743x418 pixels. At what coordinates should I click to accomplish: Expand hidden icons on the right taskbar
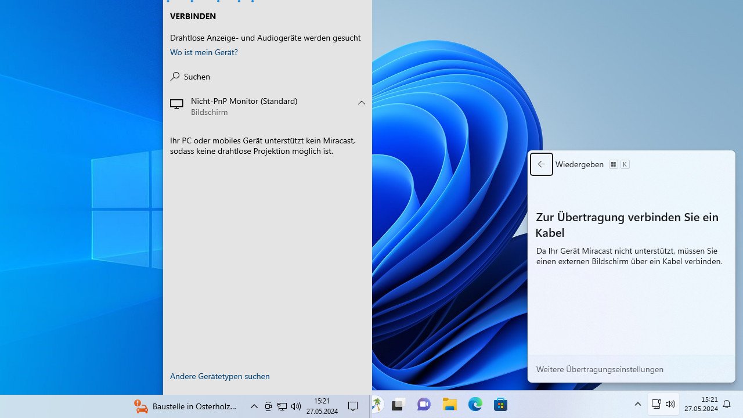coord(637,405)
